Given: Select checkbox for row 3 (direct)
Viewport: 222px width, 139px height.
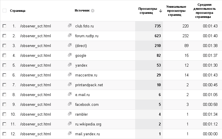Looking at the screenshot, I should coord(4,46).
